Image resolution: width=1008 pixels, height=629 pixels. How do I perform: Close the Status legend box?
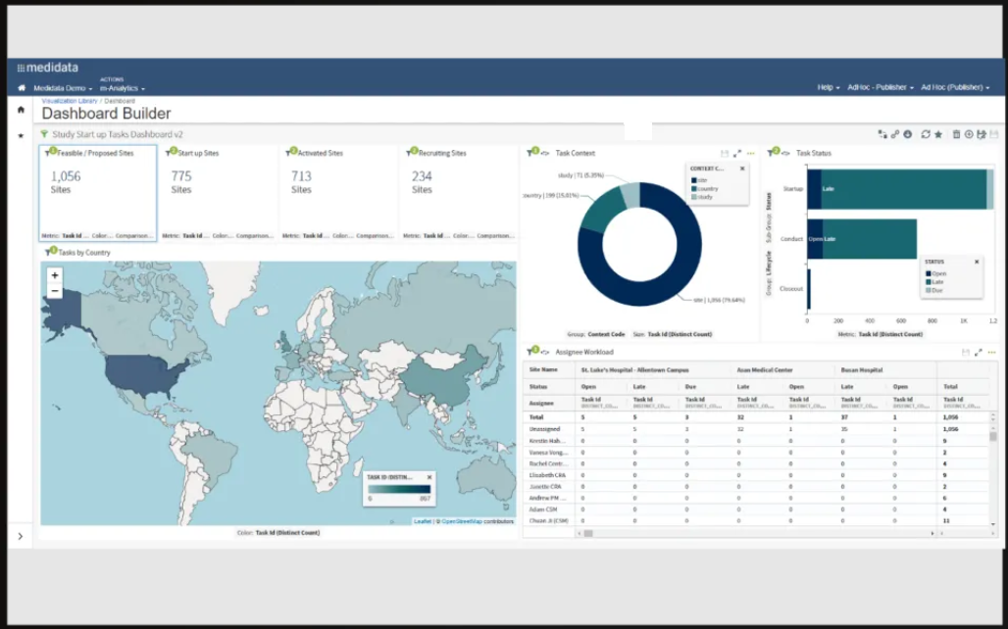(976, 262)
